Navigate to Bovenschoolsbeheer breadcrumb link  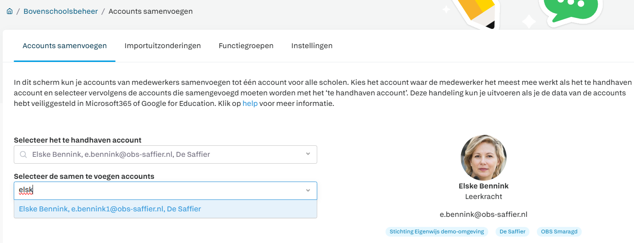61,11
